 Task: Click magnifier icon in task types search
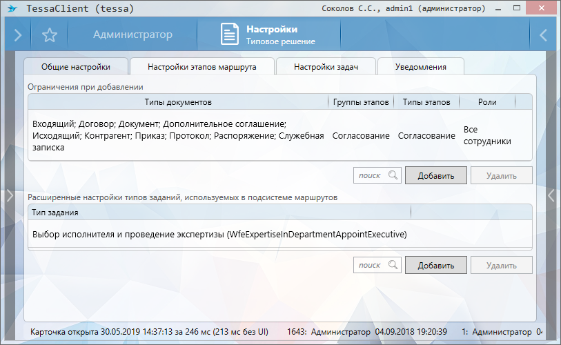[x=393, y=265]
